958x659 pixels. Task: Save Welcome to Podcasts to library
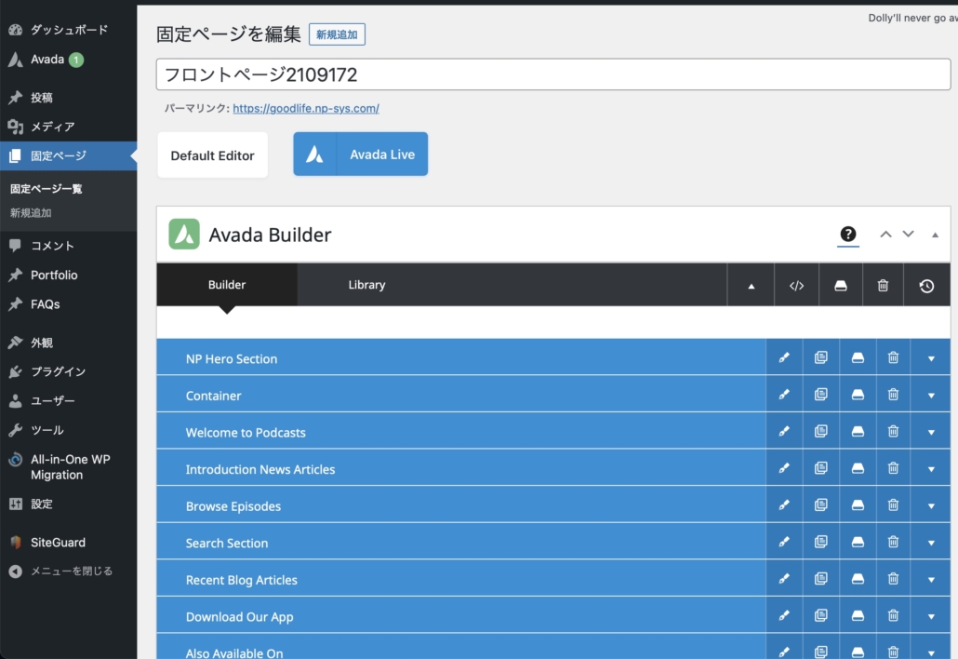858,431
